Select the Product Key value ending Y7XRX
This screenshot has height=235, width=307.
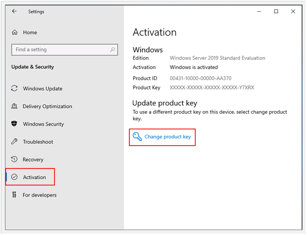(212, 87)
